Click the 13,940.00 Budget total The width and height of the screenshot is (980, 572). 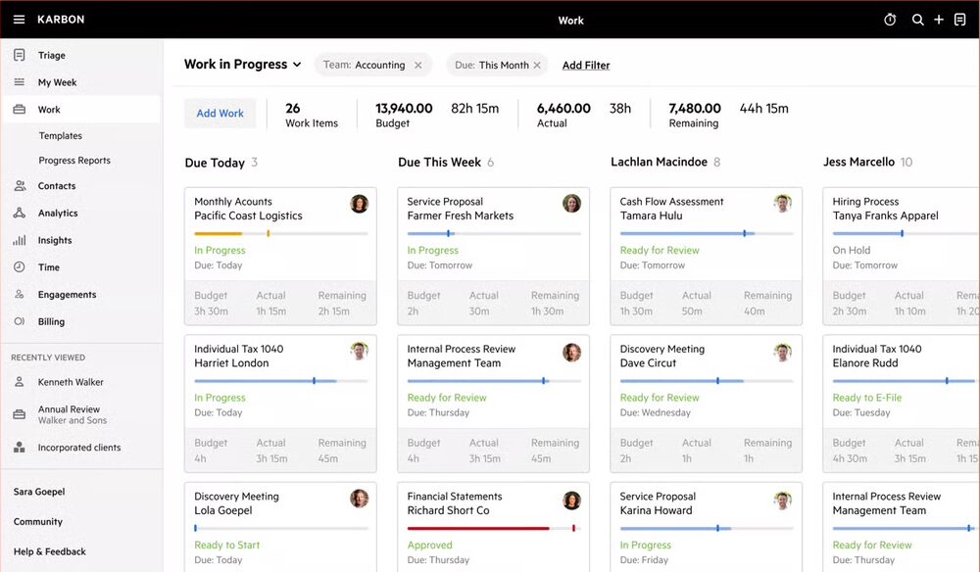point(404,115)
